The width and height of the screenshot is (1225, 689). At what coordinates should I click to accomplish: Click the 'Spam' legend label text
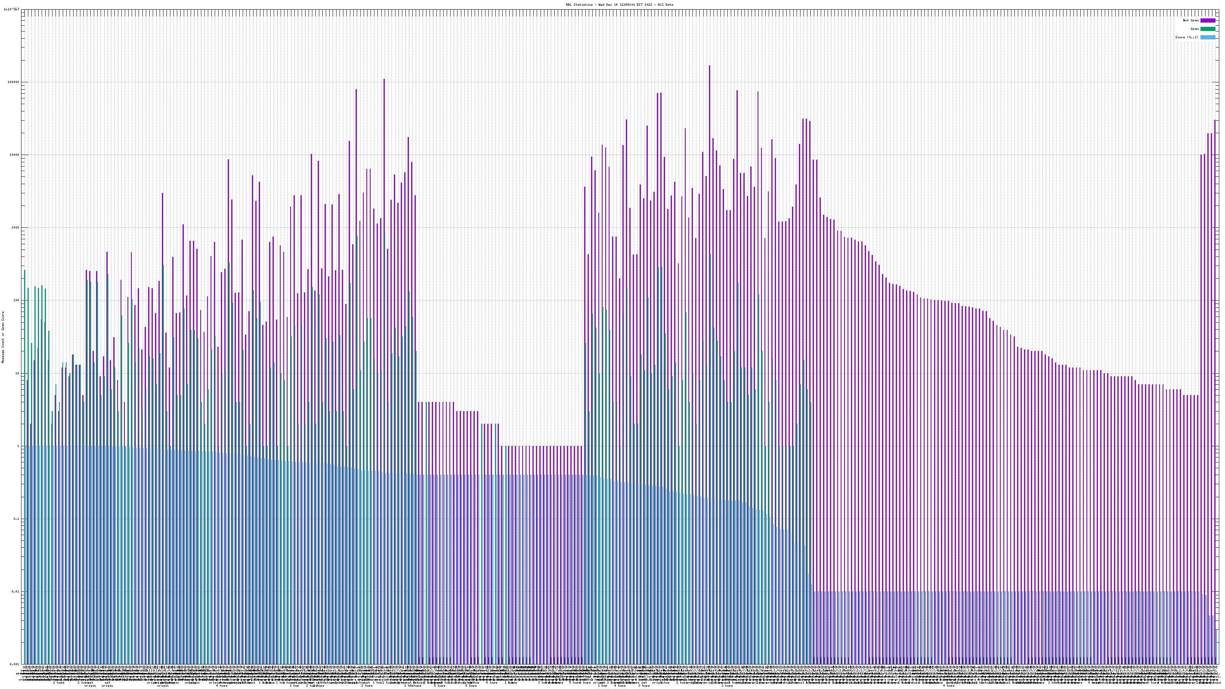point(1194,29)
